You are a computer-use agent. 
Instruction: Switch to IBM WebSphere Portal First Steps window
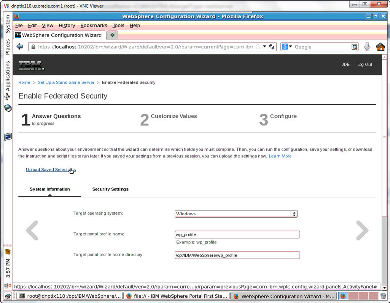[176, 296]
